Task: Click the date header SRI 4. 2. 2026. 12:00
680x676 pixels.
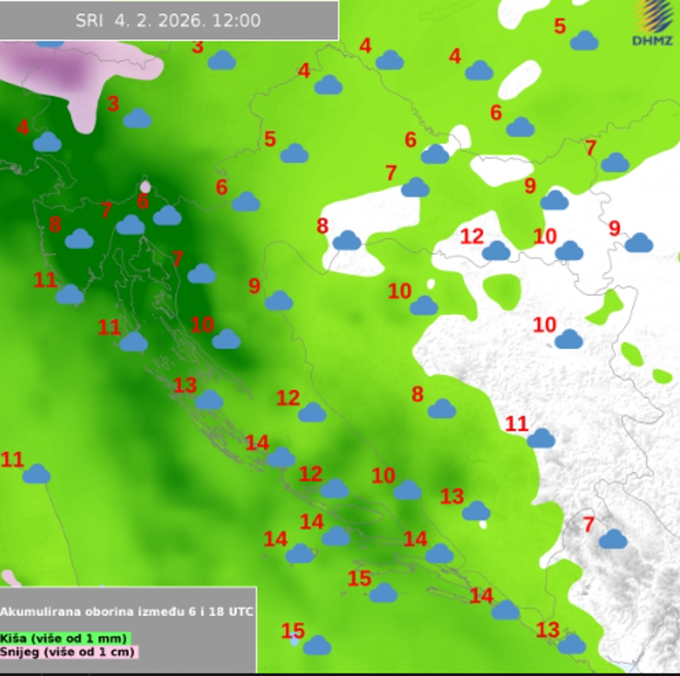Action: point(168,20)
